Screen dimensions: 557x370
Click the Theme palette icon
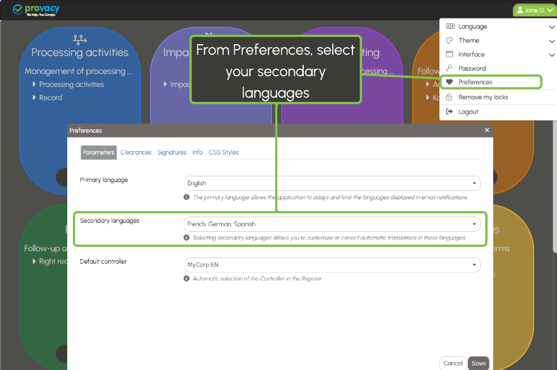tap(449, 40)
